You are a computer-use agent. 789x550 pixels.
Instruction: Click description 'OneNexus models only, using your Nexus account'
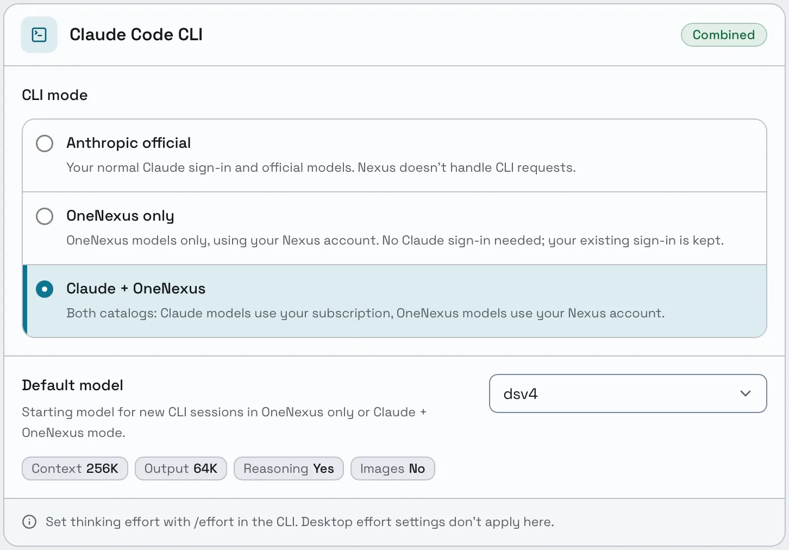(x=222, y=240)
